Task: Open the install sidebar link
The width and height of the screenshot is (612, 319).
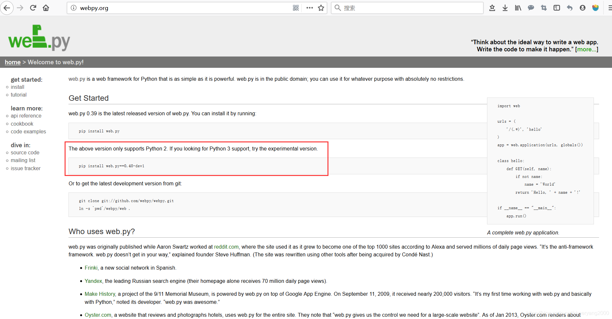Action: click(17, 87)
